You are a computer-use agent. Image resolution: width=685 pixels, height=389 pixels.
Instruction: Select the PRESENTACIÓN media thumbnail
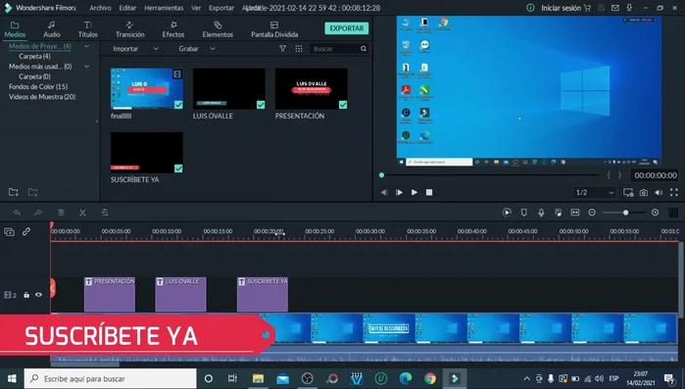[311, 88]
